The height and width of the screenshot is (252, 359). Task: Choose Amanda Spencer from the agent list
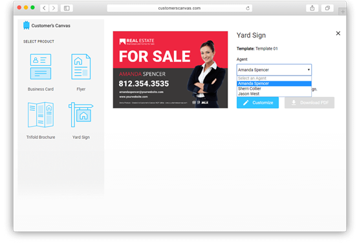[274, 83]
